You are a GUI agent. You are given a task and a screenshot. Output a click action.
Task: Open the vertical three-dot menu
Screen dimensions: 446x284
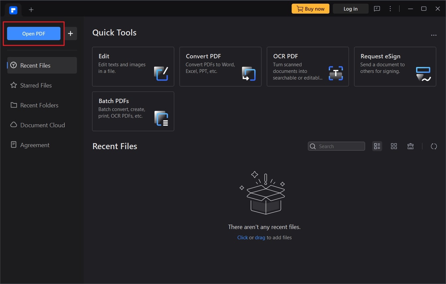click(390, 9)
